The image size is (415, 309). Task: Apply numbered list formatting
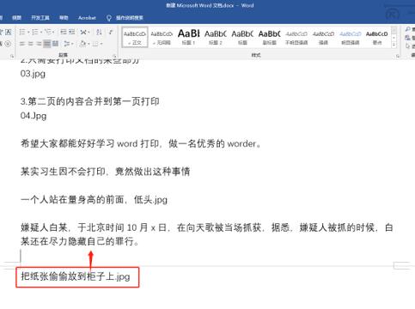[35, 32]
